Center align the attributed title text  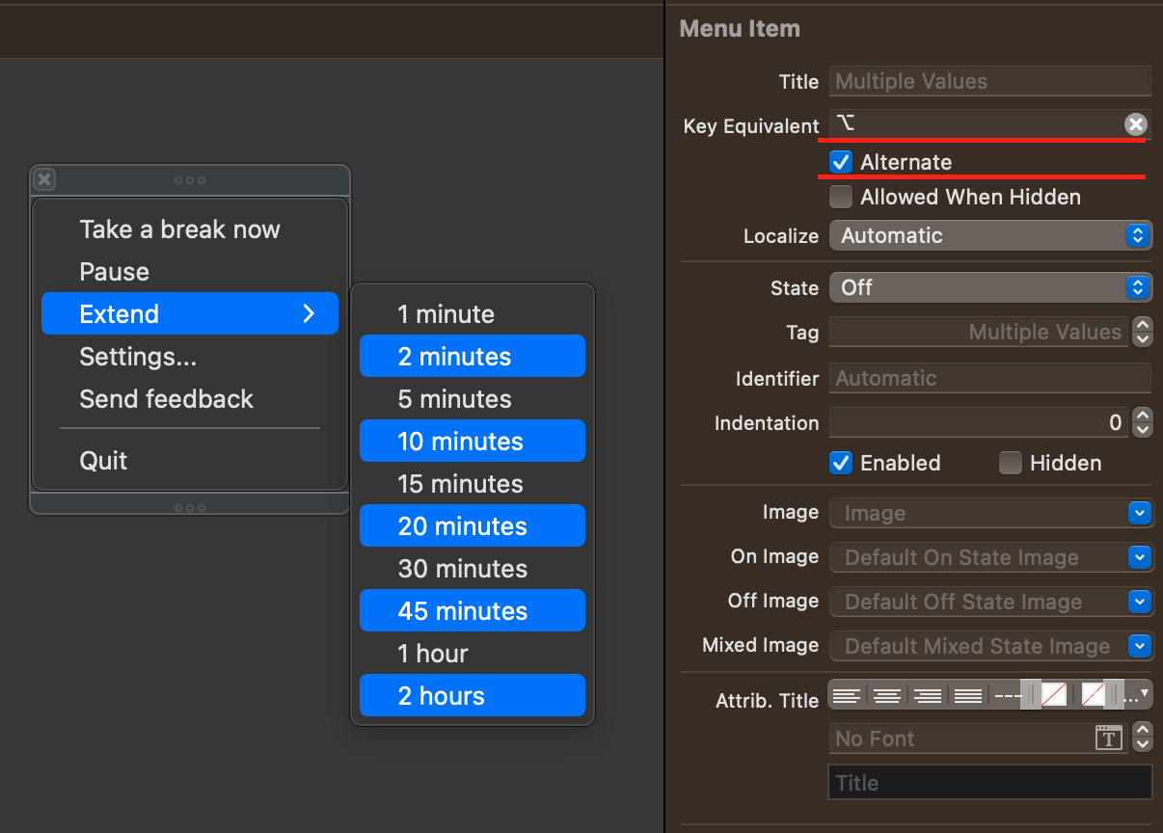(x=886, y=694)
